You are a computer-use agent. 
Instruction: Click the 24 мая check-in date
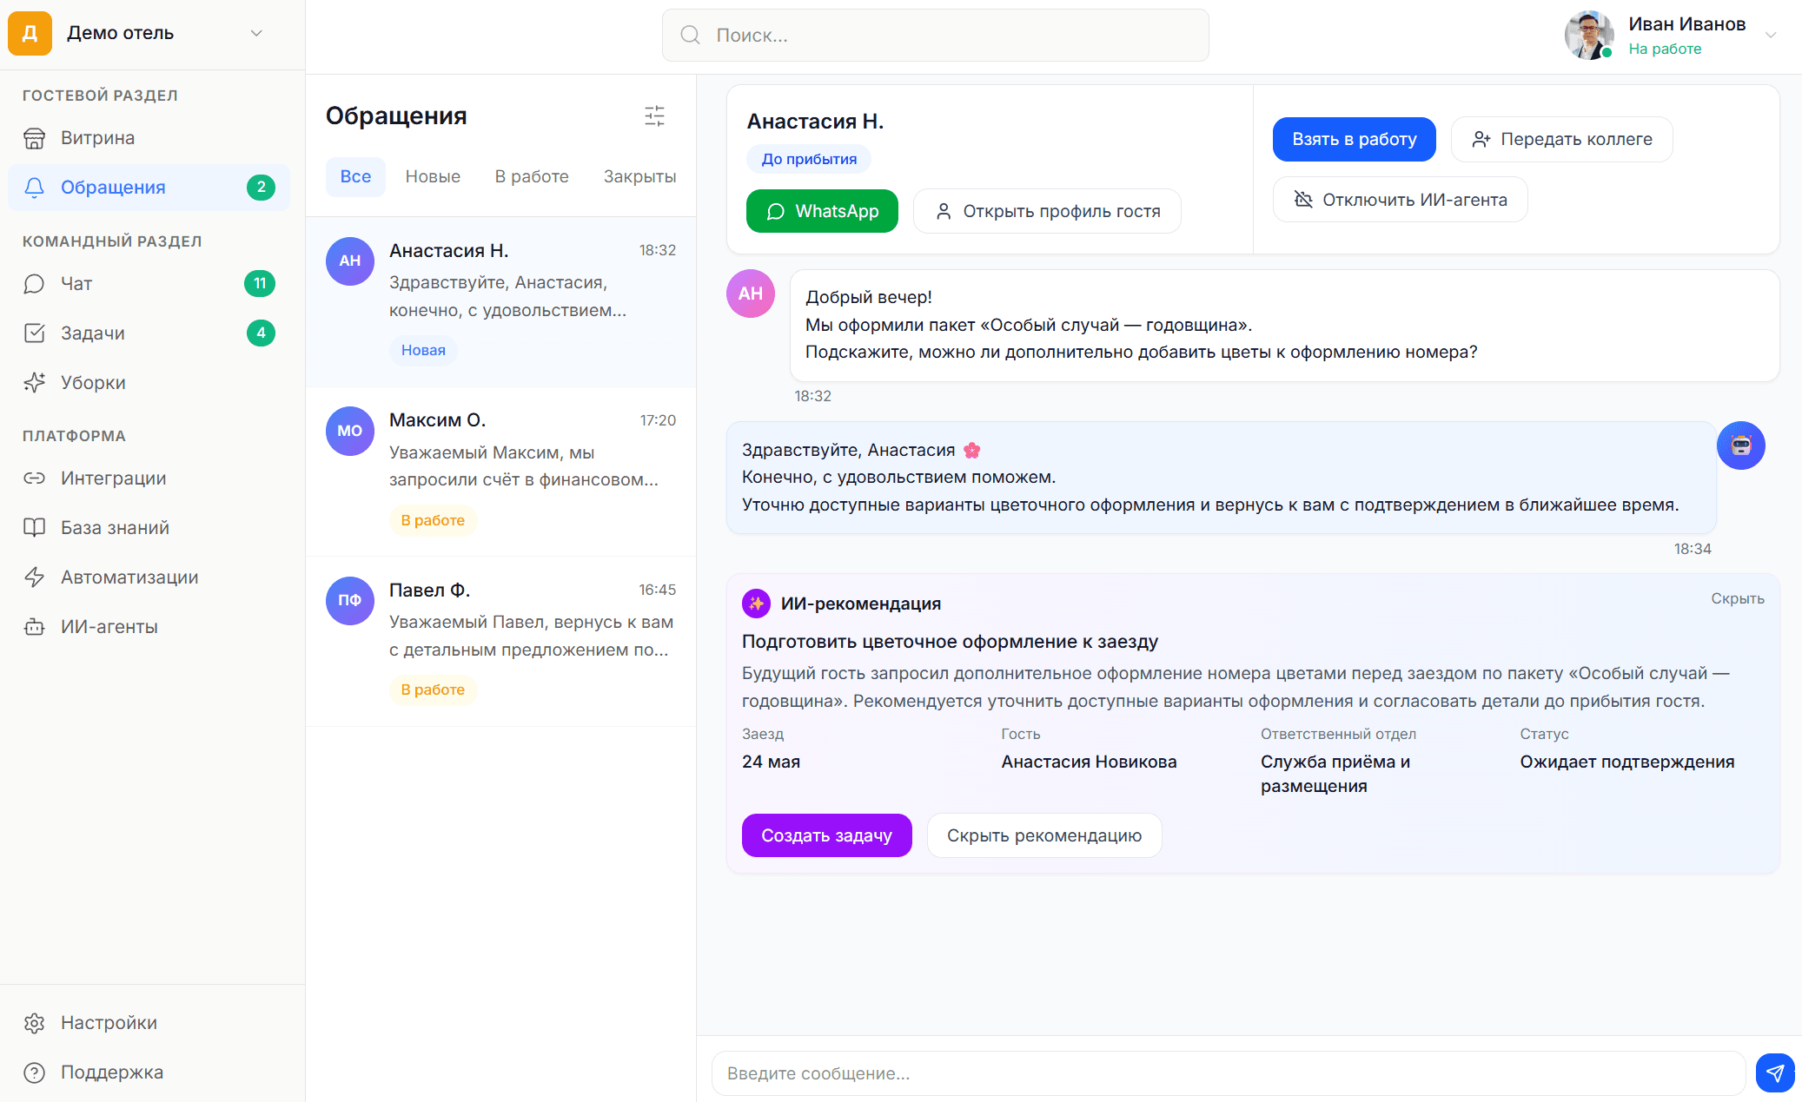771,762
